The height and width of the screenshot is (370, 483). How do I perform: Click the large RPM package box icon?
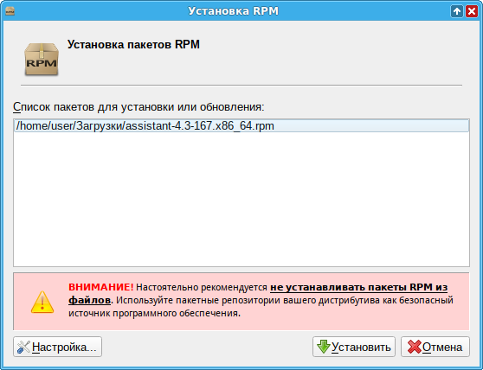pyautogui.click(x=42, y=60)
